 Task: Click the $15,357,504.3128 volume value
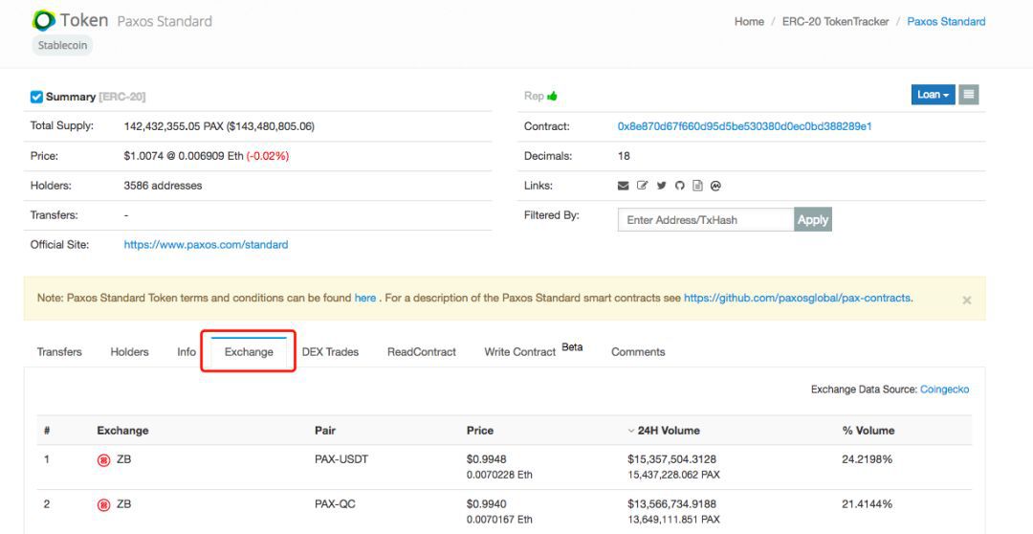point(672,459)
